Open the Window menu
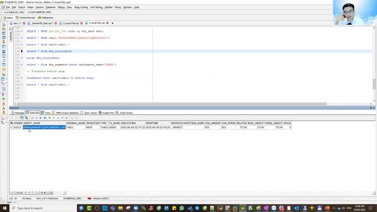 click(x=127, y=7)
